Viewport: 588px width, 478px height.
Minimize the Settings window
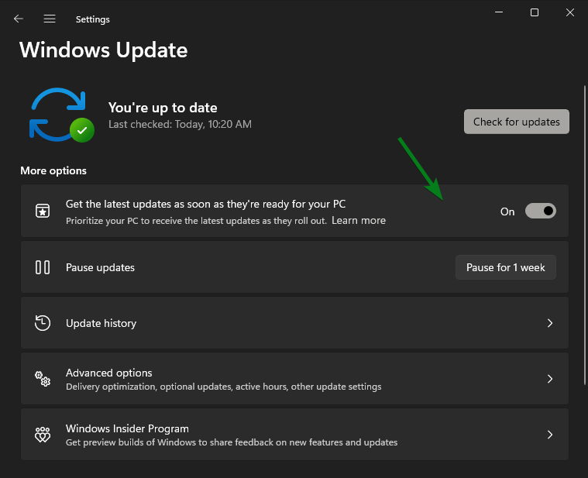499,12
